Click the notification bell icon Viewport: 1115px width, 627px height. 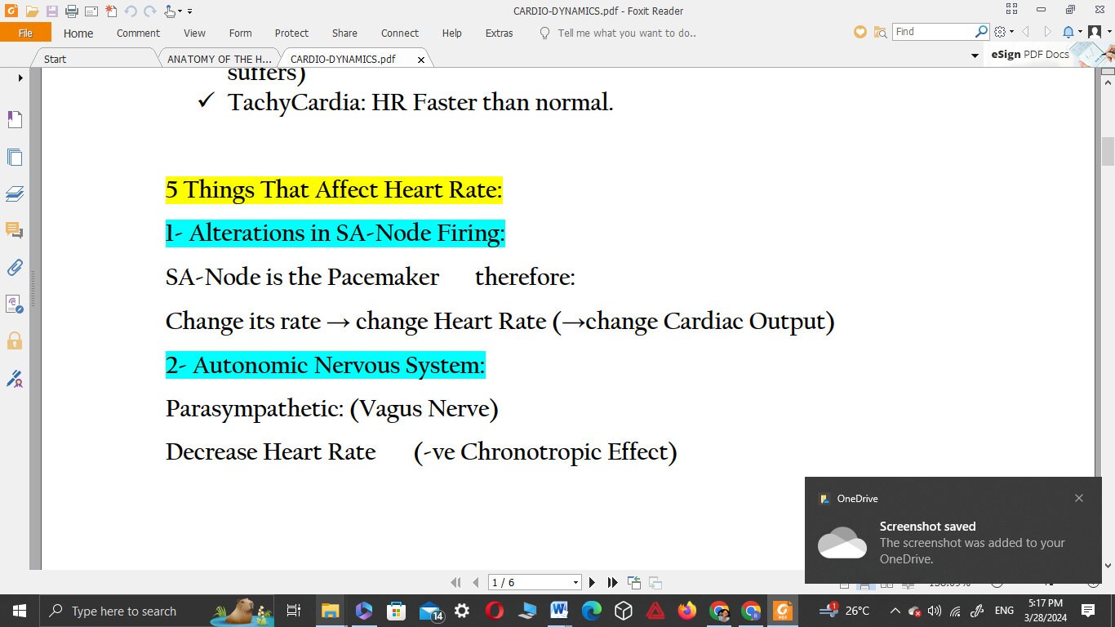1068,32
